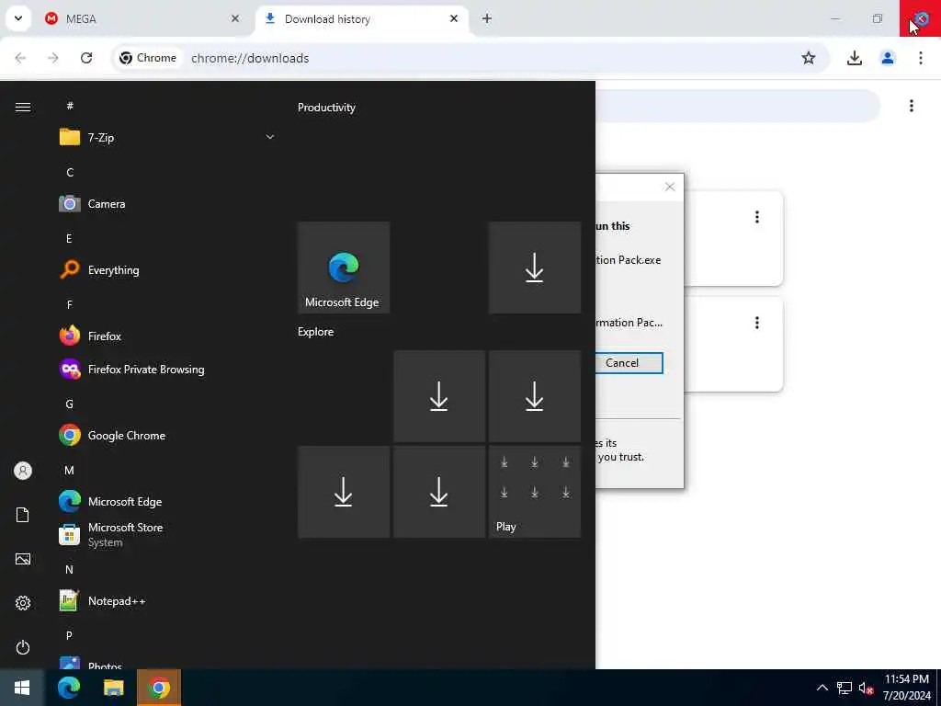Image resolution: width=941 pixels, height=706 pixels.
Task: Open Chrome three-dot main menu
Action: (921, 58)
